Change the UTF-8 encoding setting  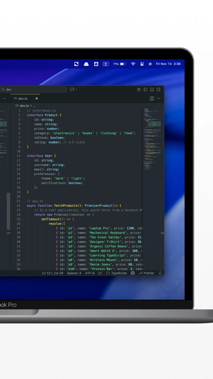[x=90, y=273]
